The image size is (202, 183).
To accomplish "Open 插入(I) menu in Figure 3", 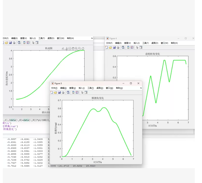I will (x=81, y=88).
